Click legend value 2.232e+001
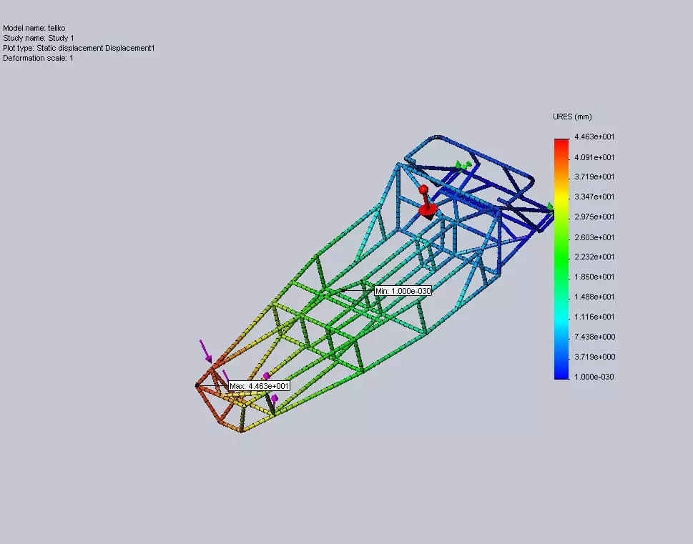 click(594, 257)
